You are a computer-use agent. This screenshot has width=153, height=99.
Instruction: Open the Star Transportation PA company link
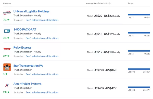click(28, 66)
